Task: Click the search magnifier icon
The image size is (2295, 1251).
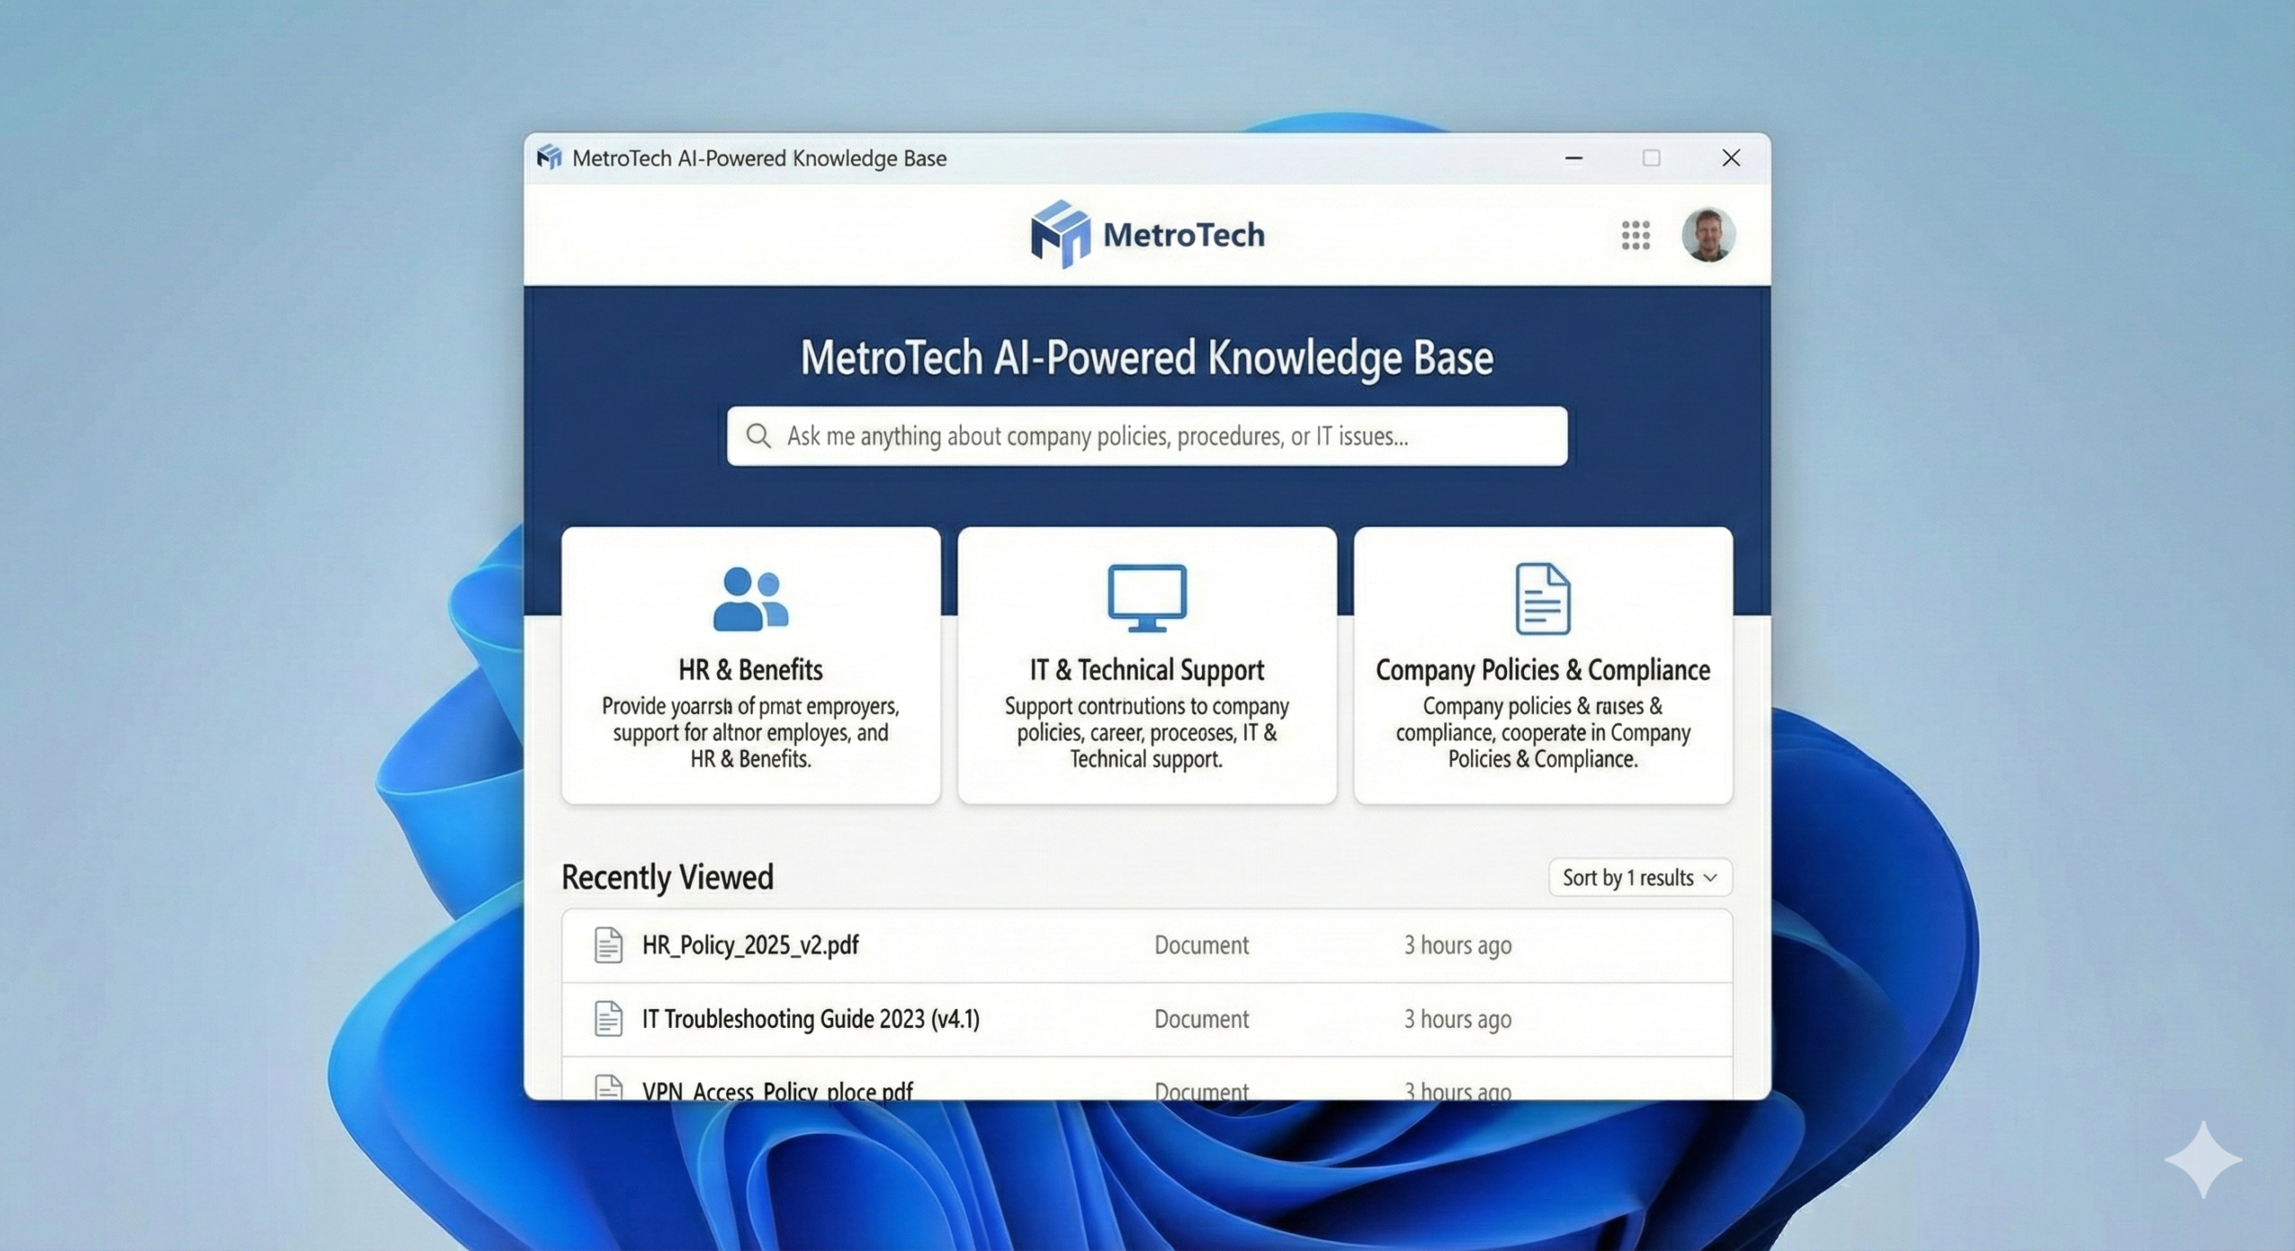Action: [758, 436]
